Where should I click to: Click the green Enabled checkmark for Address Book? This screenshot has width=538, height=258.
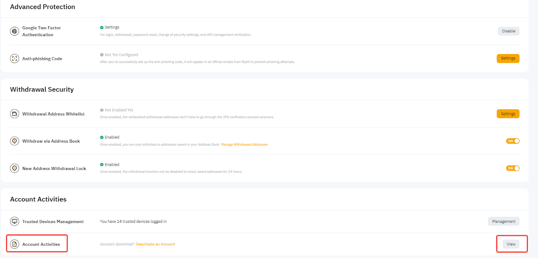point(102,137)
